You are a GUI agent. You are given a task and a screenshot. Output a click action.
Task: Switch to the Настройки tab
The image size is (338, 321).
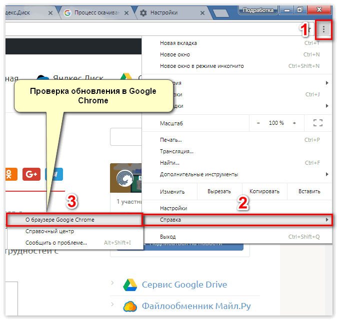click(172, 13)
